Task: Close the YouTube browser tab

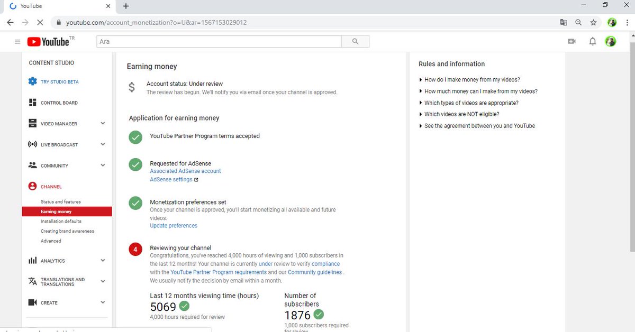Action: pyautogui.click(x=108, y=6)
